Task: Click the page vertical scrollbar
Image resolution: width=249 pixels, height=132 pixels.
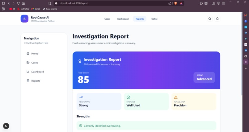Action: tap(242, 54)
